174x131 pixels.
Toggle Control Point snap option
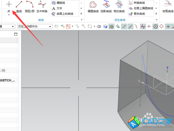(136, 26)
